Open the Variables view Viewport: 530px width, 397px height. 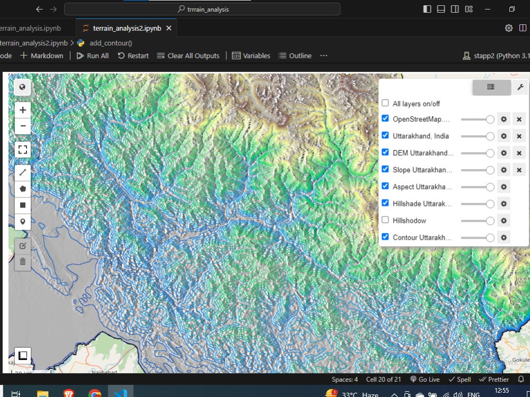(251, 56)
